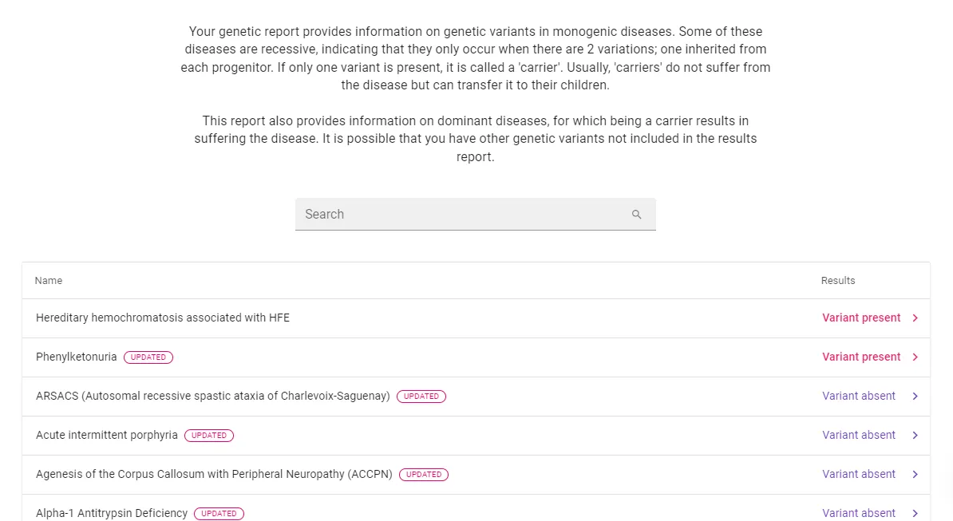This screenshot has width=953, height=521.
Task: Click the Results column header
Action: pyautogui.click(x=838, y=280)
